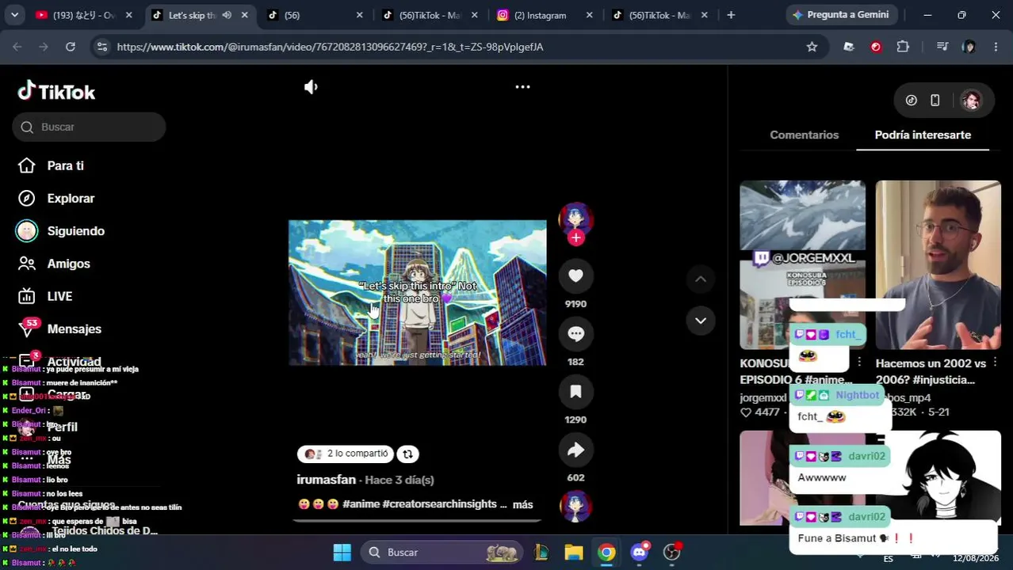Screen dimensions: 1013x570
Task: Click the anime video player
Action: tap(417, 293)
